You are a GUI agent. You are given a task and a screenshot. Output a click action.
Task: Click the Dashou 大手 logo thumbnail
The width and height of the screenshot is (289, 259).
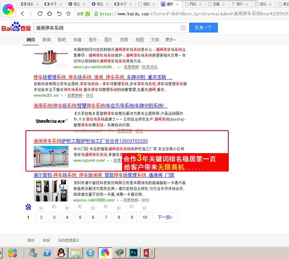point(51,121)
